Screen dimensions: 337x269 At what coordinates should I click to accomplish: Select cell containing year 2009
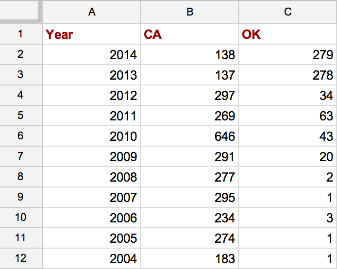pos(92,156)
